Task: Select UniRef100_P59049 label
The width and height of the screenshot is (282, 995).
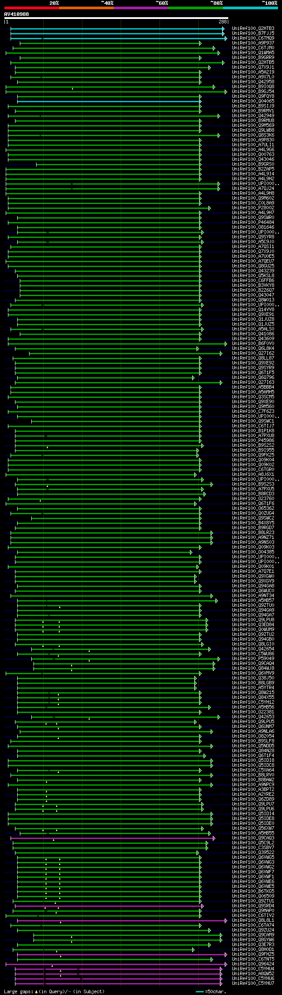Action: point(253,659)
